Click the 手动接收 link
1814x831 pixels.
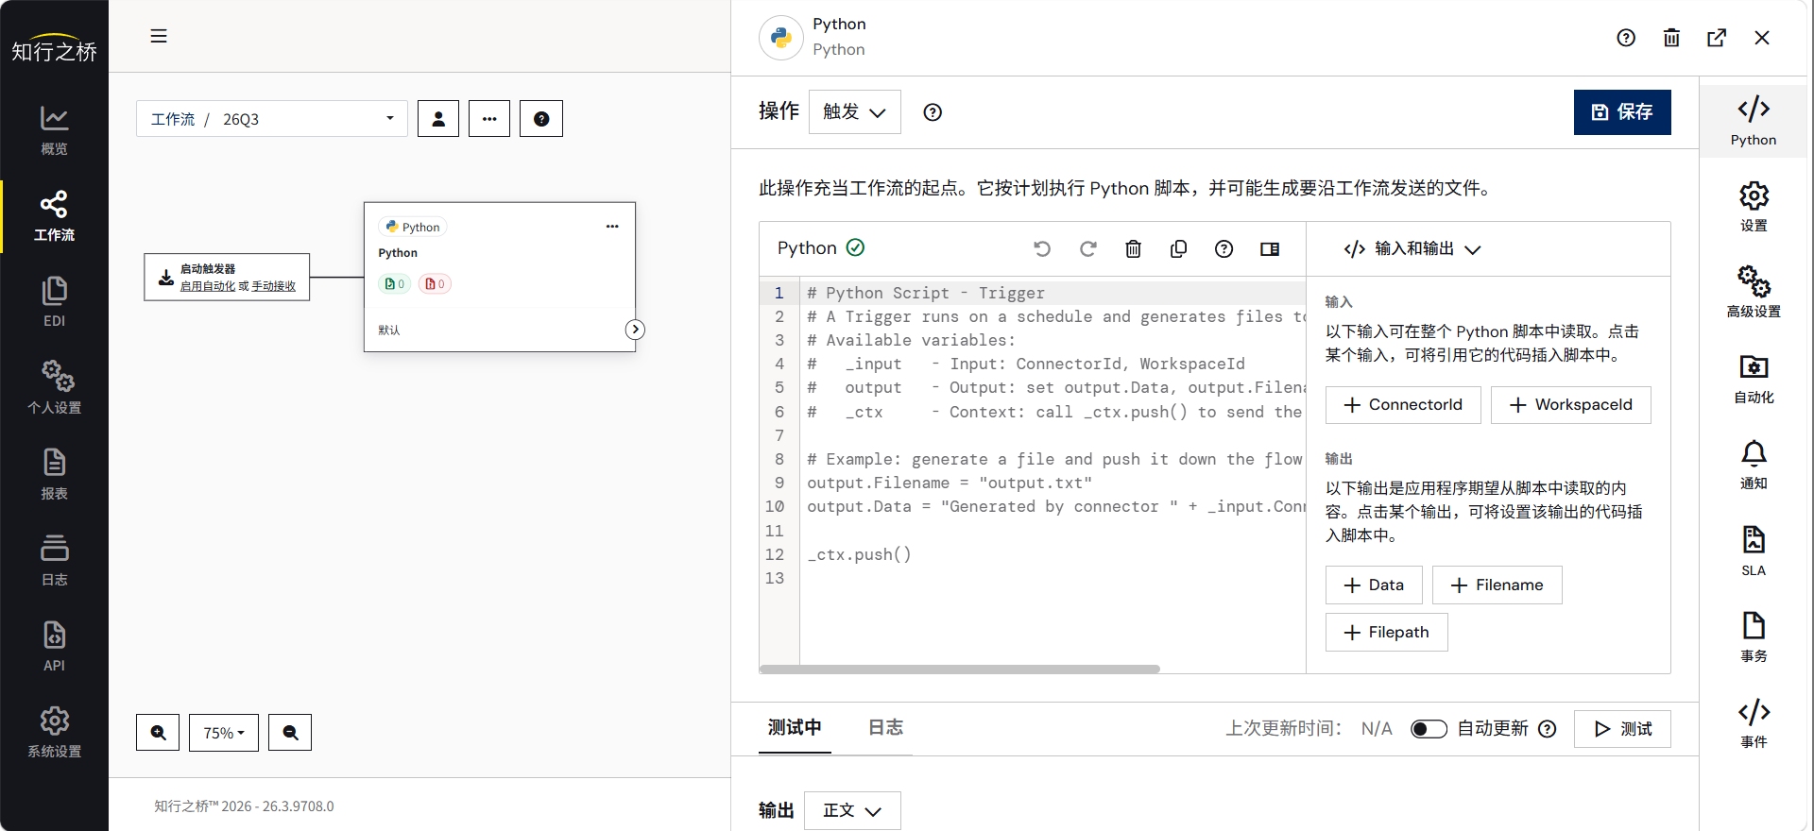coord(274,286)
